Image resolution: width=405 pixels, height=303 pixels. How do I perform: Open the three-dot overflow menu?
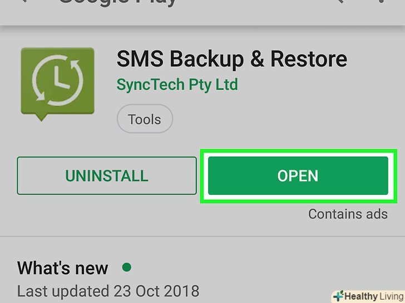[x=381, y=1]
